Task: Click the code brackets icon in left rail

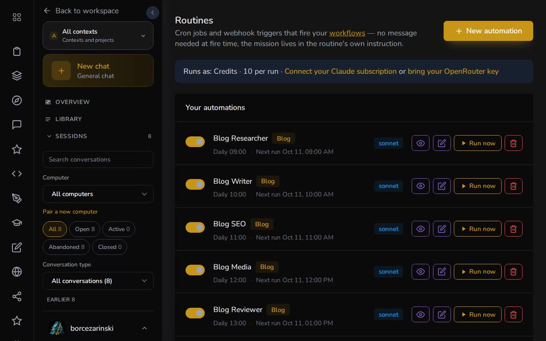Action: pyautogui.click(x=17, y=173)
